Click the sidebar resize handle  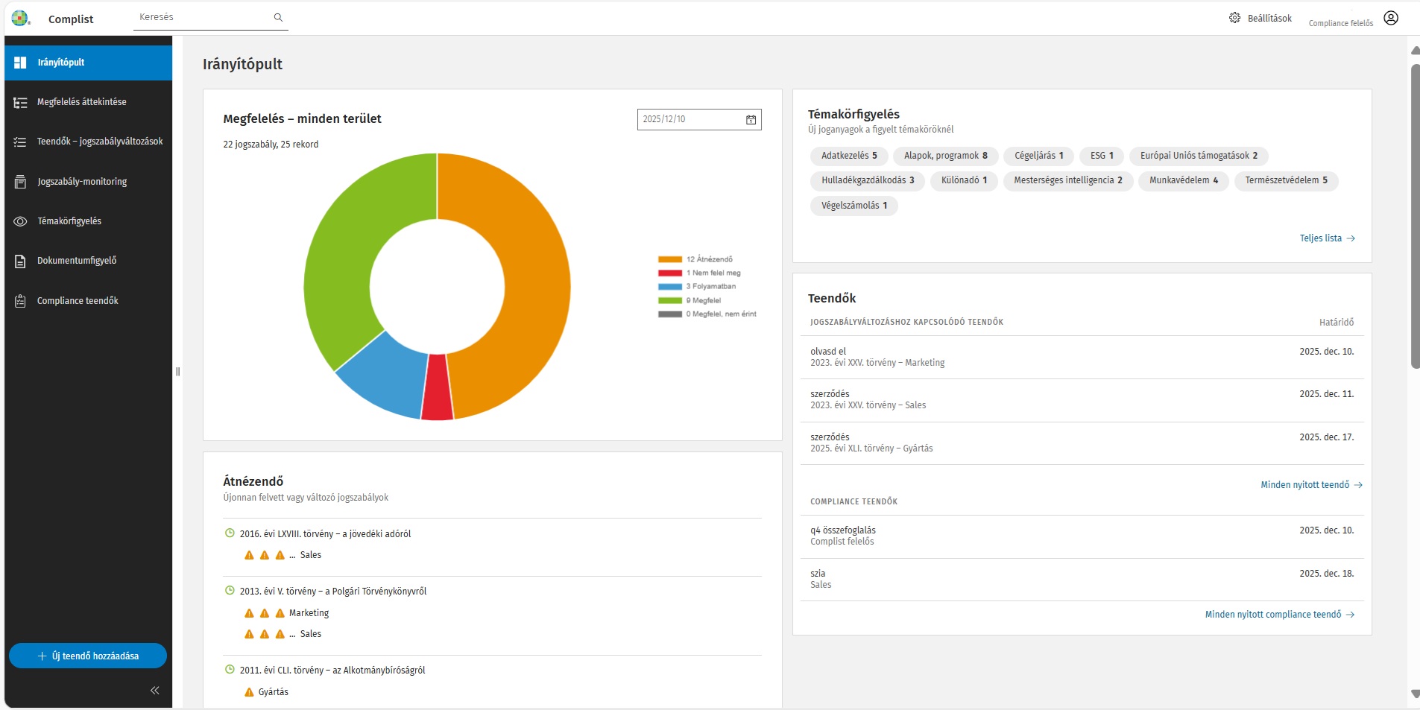pyautogui.click(x=177, y=371)
